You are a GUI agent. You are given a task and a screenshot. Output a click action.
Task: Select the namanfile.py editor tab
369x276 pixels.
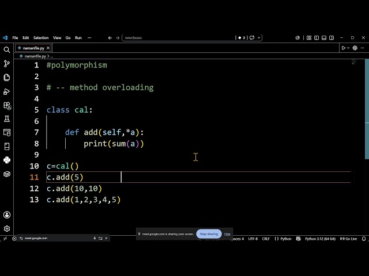click(33, 48)
